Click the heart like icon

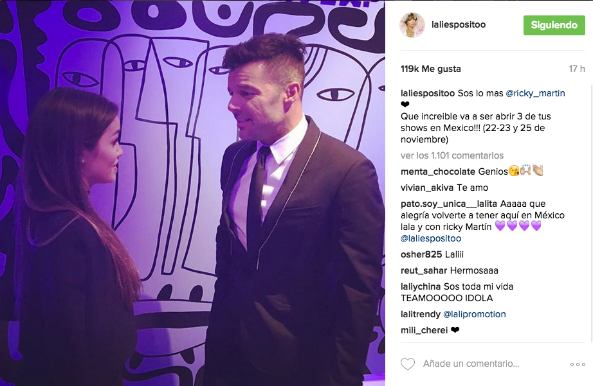408,364
